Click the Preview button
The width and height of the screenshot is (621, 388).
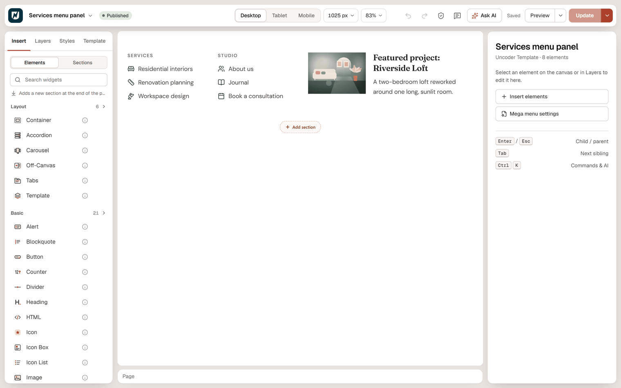click(x=540, y=16)
